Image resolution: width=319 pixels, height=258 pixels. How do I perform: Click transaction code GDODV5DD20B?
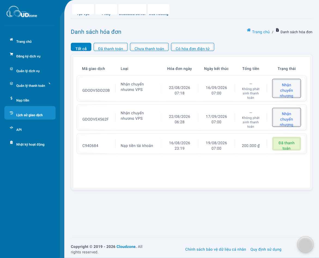coord(96,90)
